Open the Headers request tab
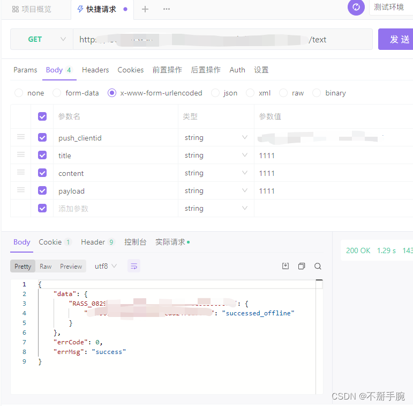 95,70
